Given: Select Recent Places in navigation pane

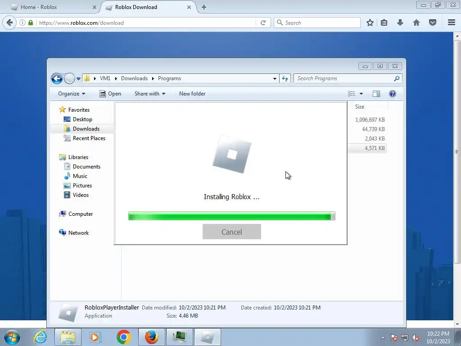Looking at the screenshot, I should point(89,138).
